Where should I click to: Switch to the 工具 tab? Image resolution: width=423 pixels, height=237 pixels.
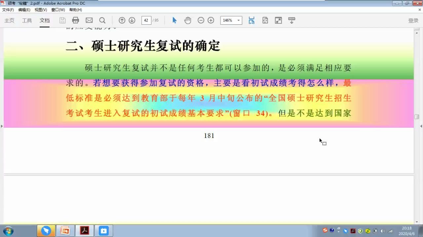coord(27,20)
